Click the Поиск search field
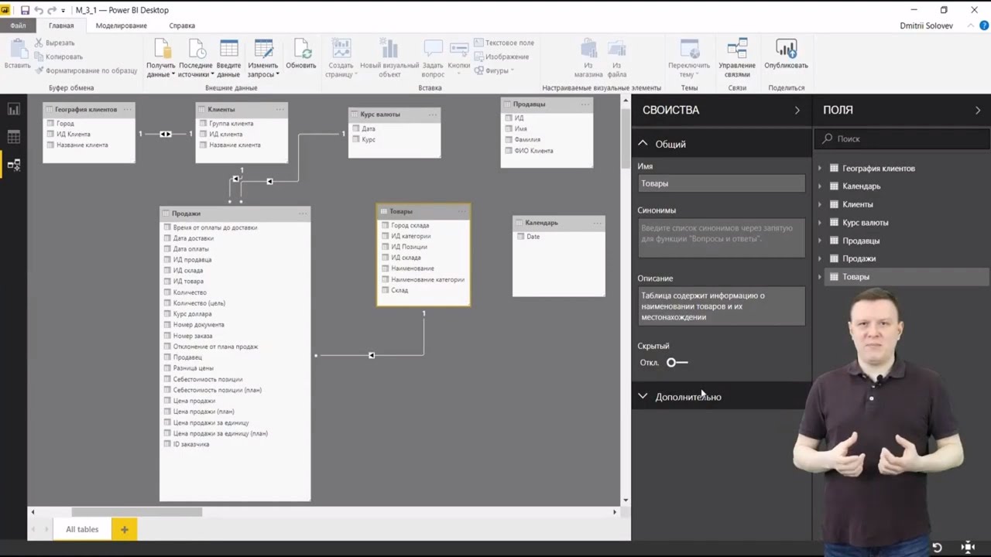The width and height of the screenshot is (991, 557). click(903, 138)
